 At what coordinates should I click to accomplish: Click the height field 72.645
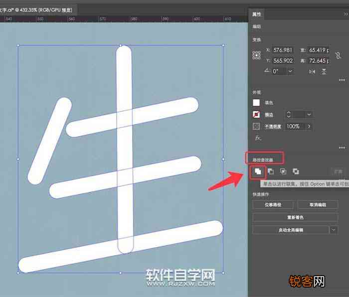click(319, 60)
